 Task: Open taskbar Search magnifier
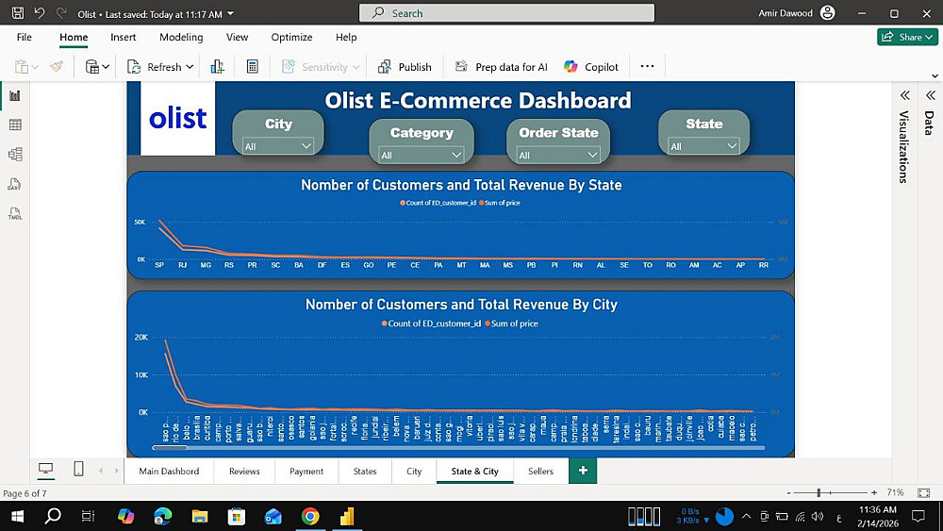(x=53, y=516)
